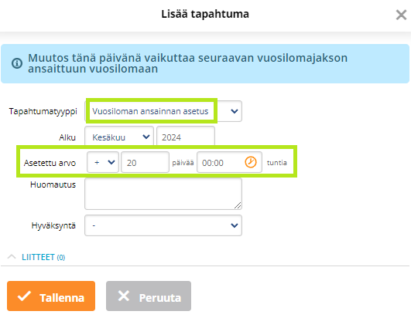Click the 00:00 tuntia time field
This screenshot has height=318, width=411.
[x=229, y=162]
